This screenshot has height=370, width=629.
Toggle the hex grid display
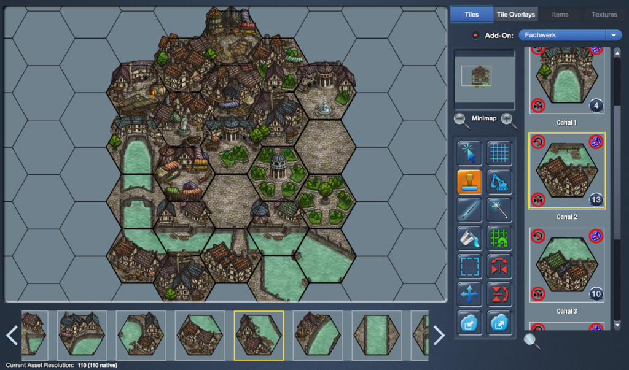499,153
